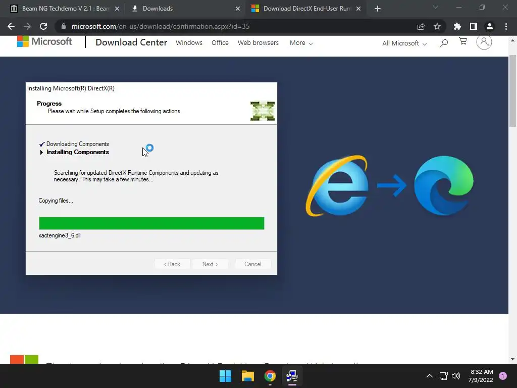Open the Chrome extensions puzzle icon

(x=457, y=26)
